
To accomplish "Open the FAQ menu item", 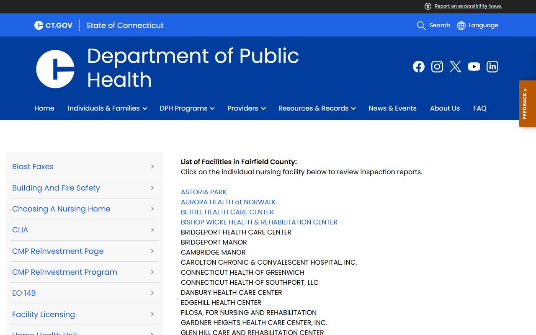I will click(480, 108).
